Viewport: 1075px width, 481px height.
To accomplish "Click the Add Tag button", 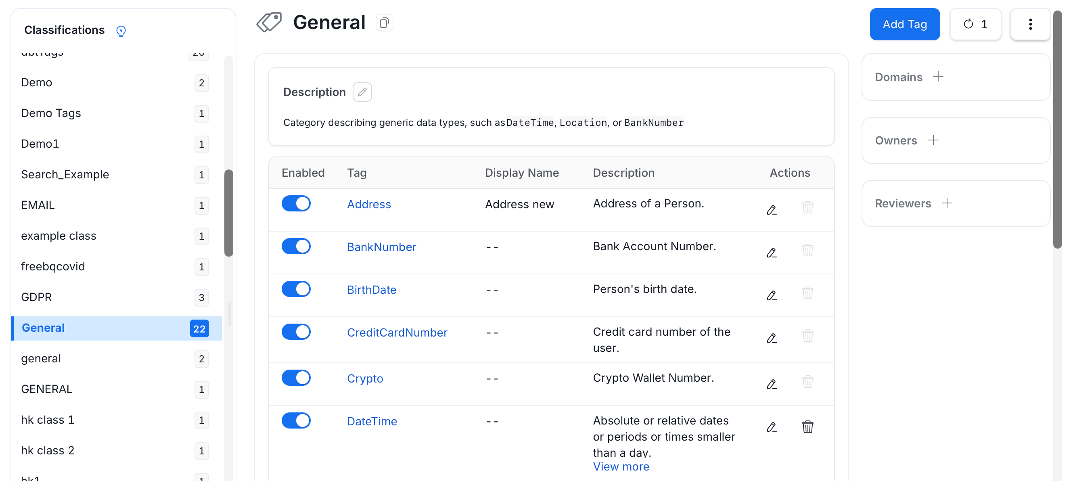I will (x=904, y=24).
